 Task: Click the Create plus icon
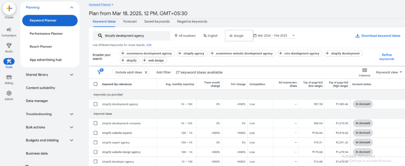9,8
